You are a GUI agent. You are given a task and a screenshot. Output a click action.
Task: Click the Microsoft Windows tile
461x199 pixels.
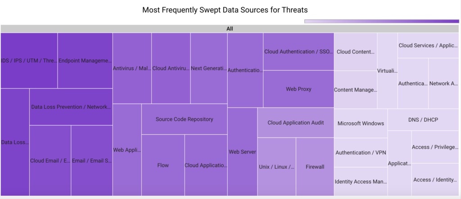point(361,124)
